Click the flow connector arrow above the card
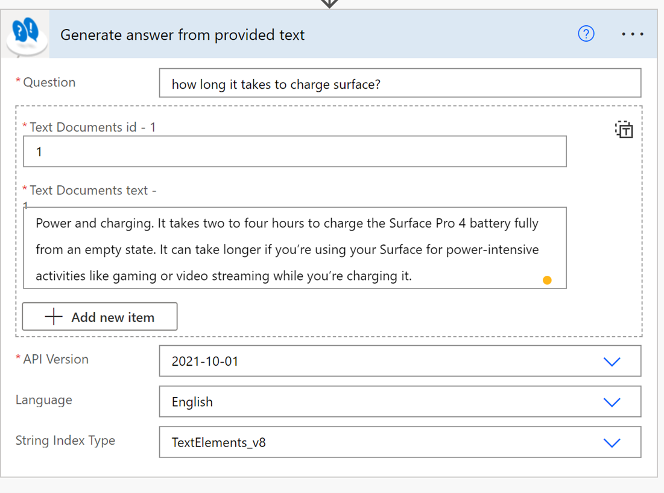The image size is (664, 493). pyautogui.click(x=329, y=3)
